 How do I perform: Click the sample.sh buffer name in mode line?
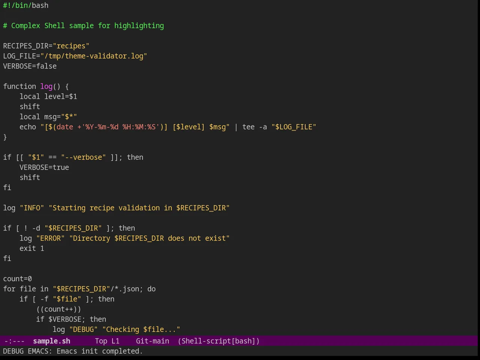(51, 341)
